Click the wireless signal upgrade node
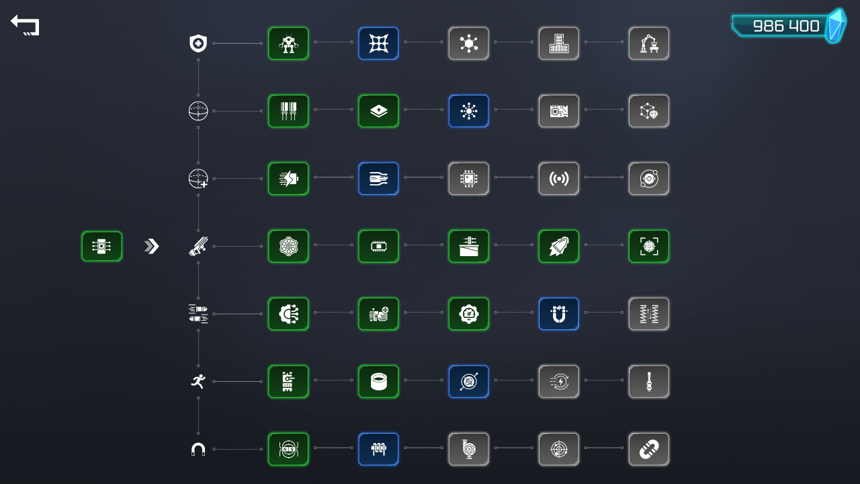This screenshot has height=484, width=860. [558, 179]
